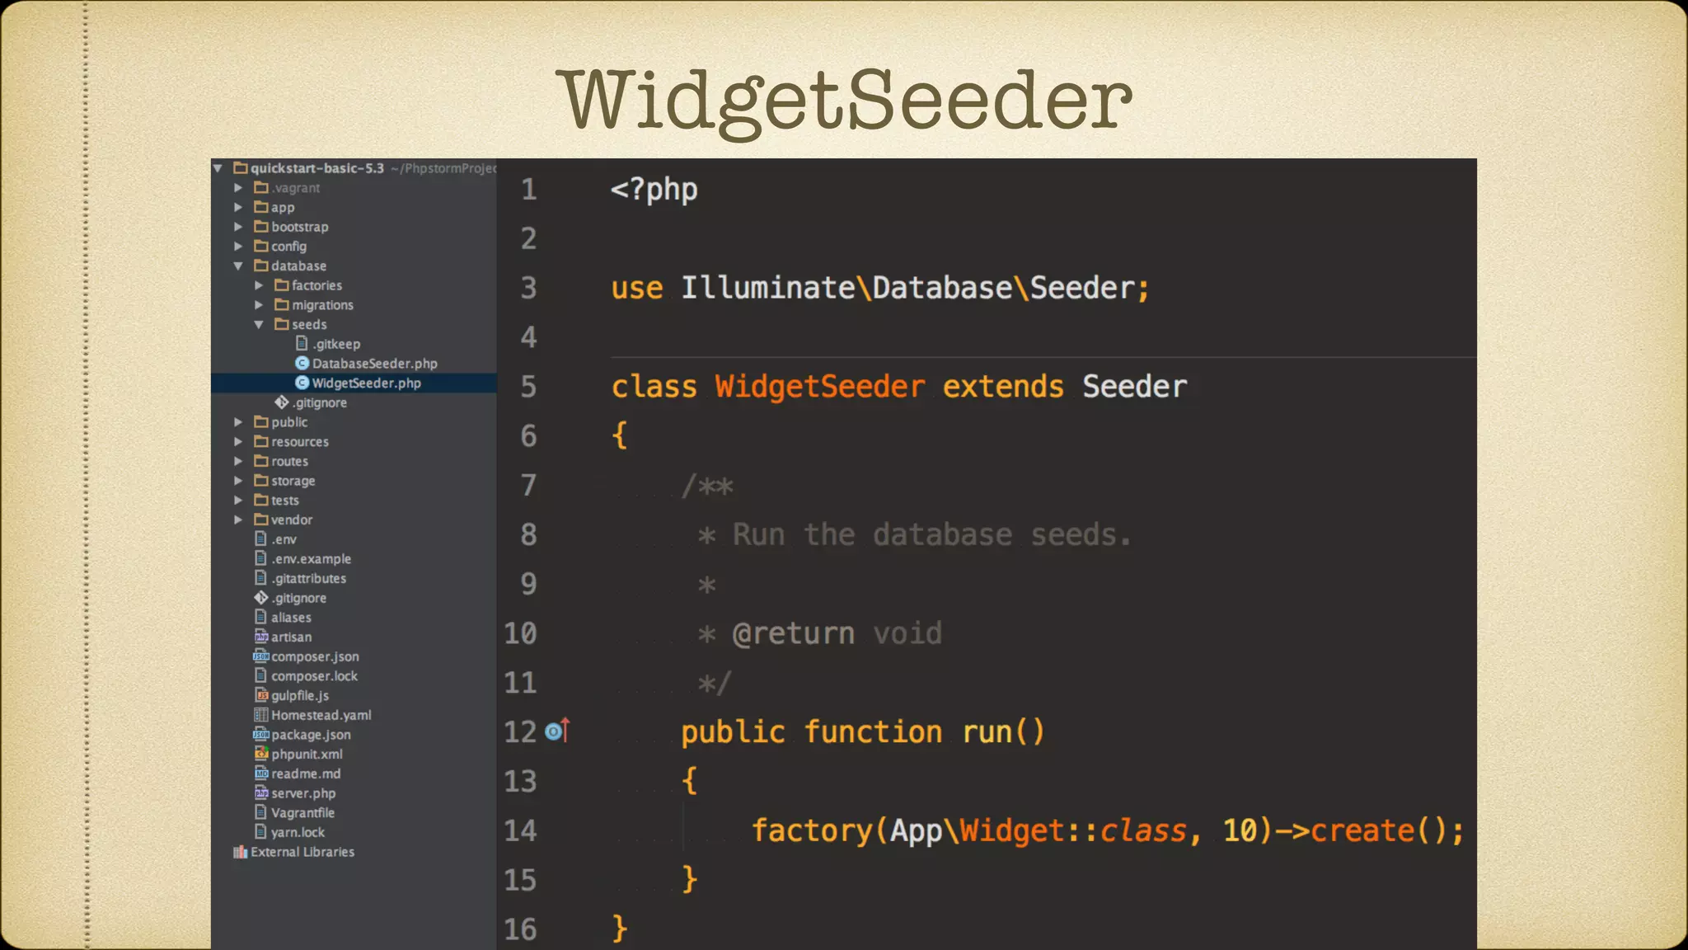The width and height of the screenshot is (1688, 950).
Task: Select the aliases file
Action: coord(292,618)
